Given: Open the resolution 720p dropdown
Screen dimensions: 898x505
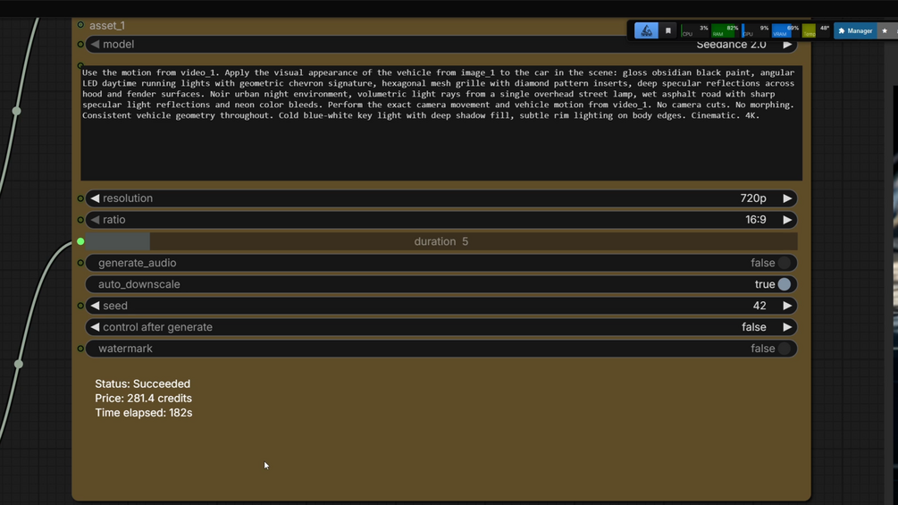Looking at the screenshot, I should click(441, 198).
